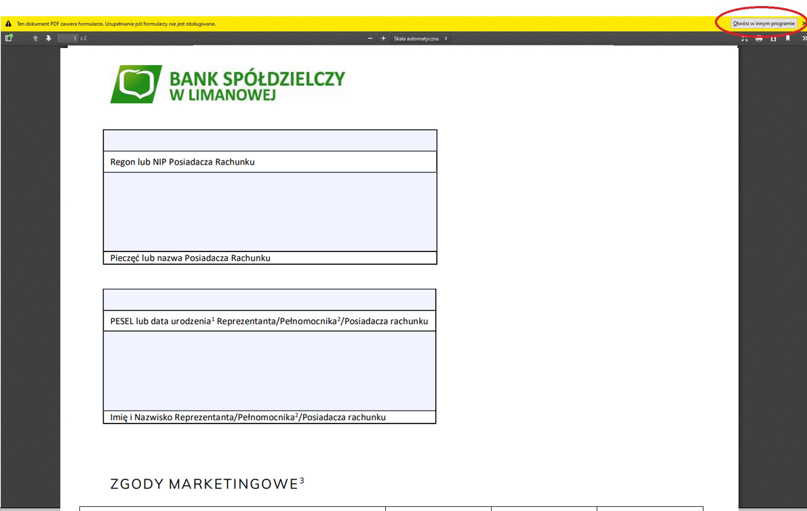Screen dimensions: 807x511
Task: Click the Regon lub NIP input field
Action: click(270, 141)
